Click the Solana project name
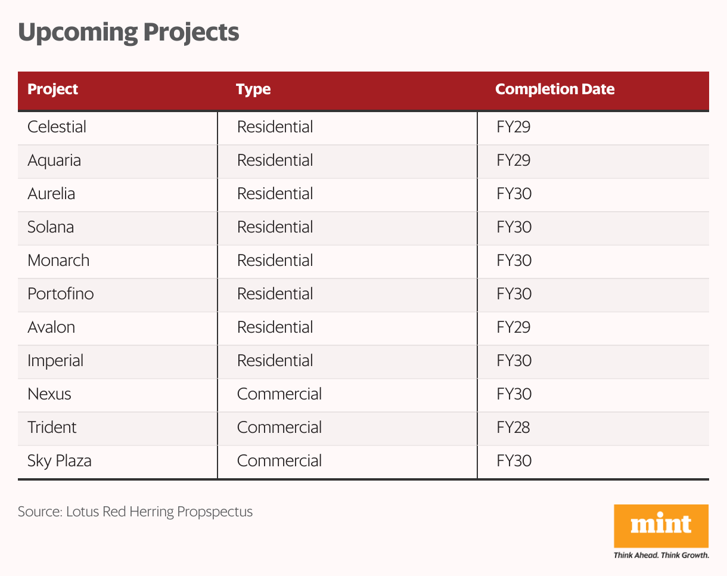 tap(51, 227)
